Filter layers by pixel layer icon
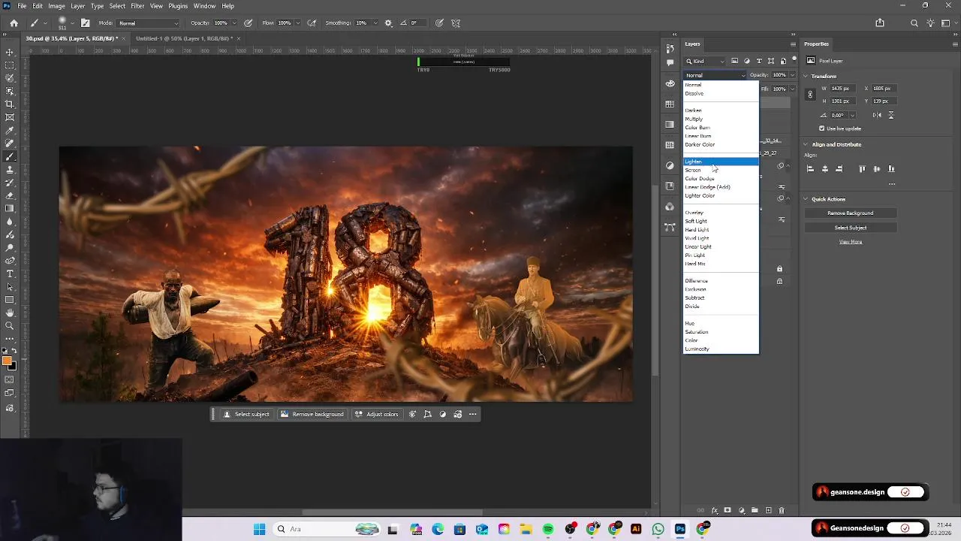The height and width of the screenshot is (541, 961). 735,61
